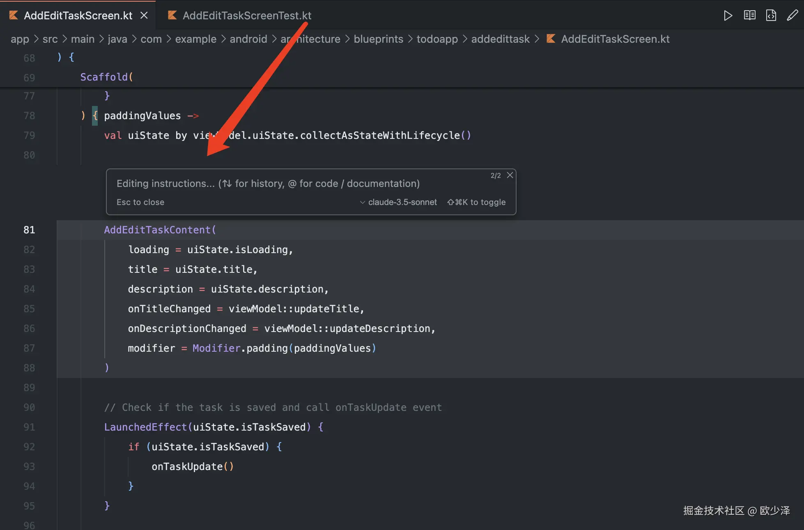The width and height of the screenshot is (804, 530).
Task: Open the todoapp breadcrumb
Action: tap(437, 39)
